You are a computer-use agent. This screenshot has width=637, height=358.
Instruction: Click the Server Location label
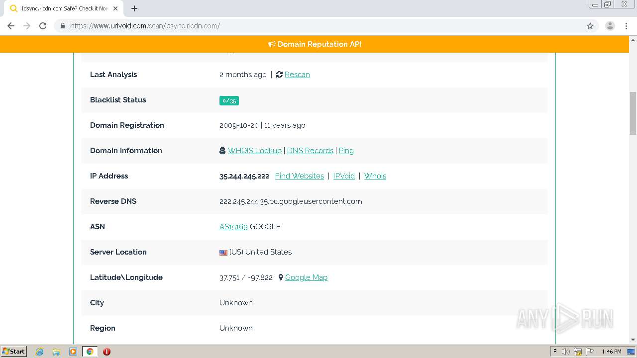click(x=118, y=252)
